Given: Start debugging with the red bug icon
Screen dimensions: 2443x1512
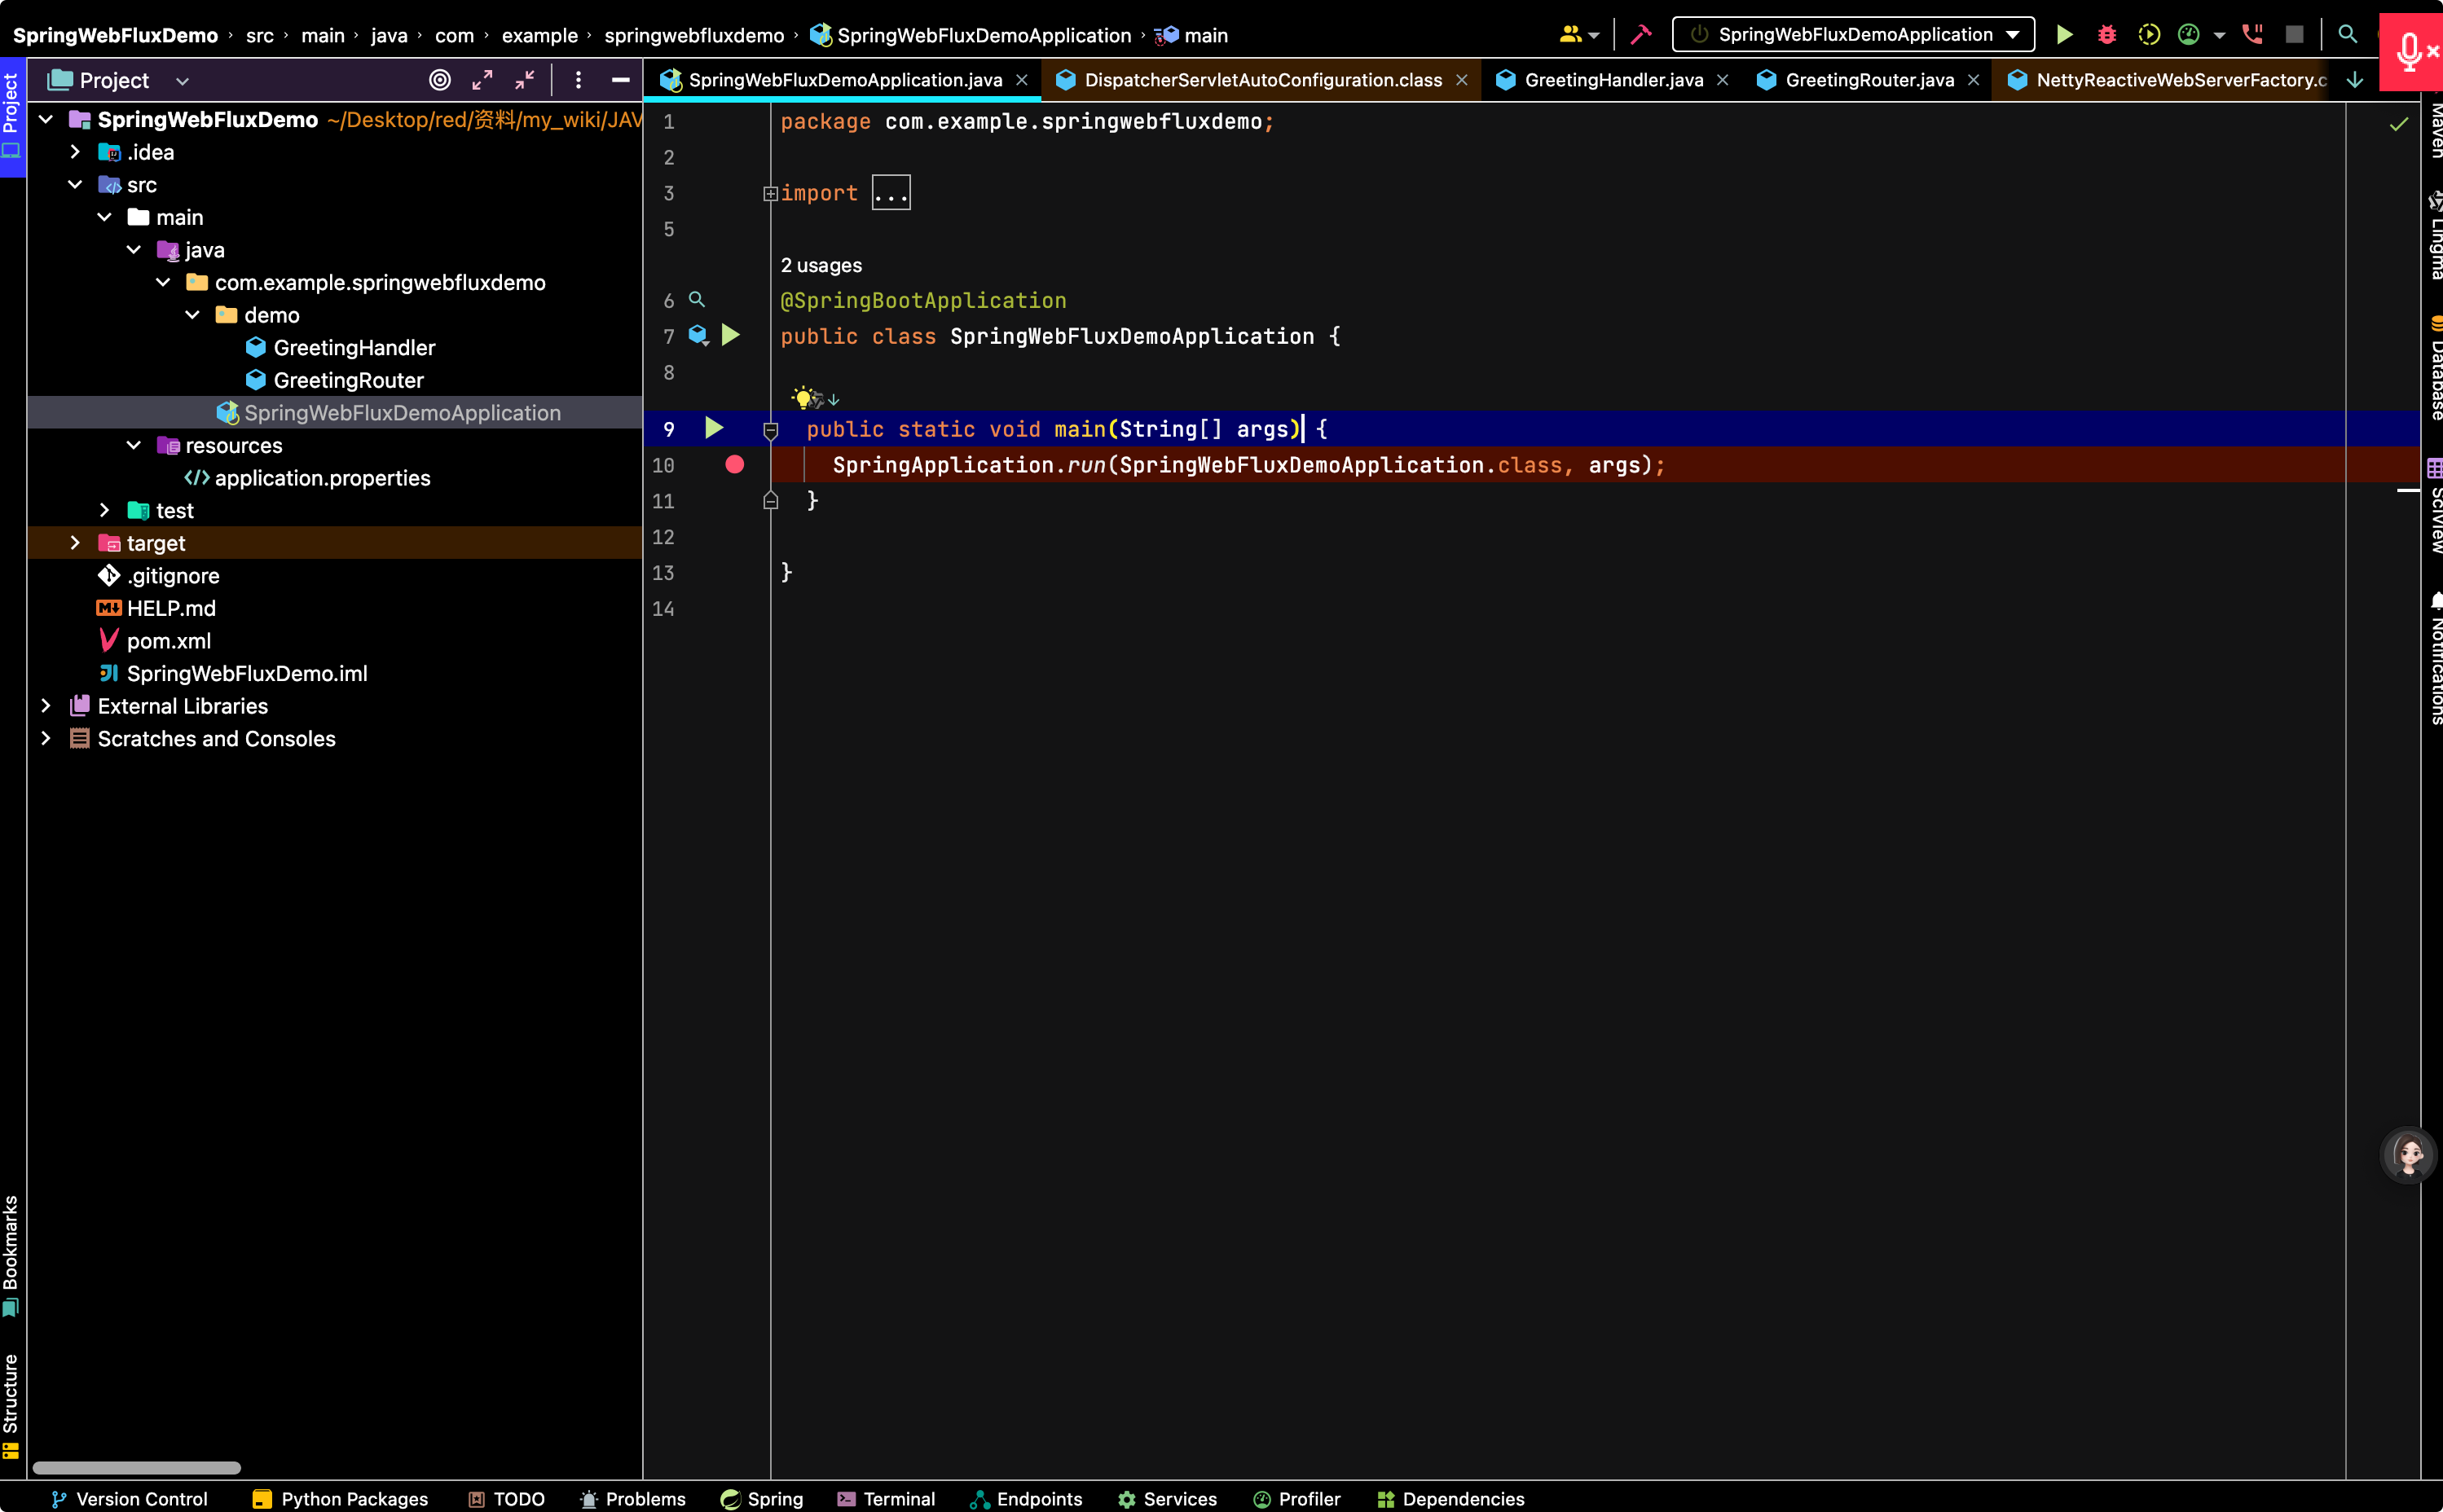Looking at the screenshot, I should click(x=2106, y=35).
